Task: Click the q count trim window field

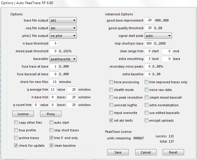Action: [x=72, y=105]
